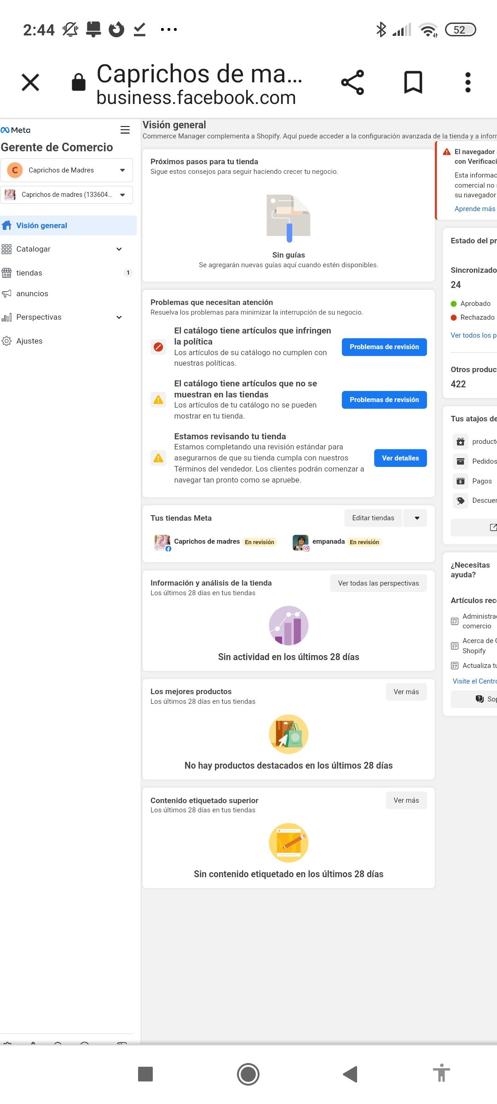Viewport: 497px width, 1104px height.
Task: Tap the padlock site security icon
Action: point(79,82)
